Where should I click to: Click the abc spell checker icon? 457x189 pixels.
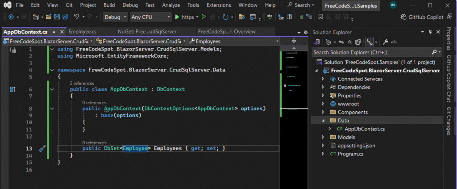click(270, 17)
